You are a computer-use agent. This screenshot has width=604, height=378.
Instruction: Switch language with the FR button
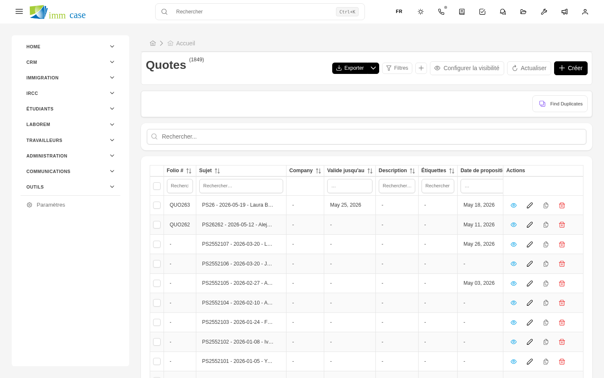pos(399,12)
